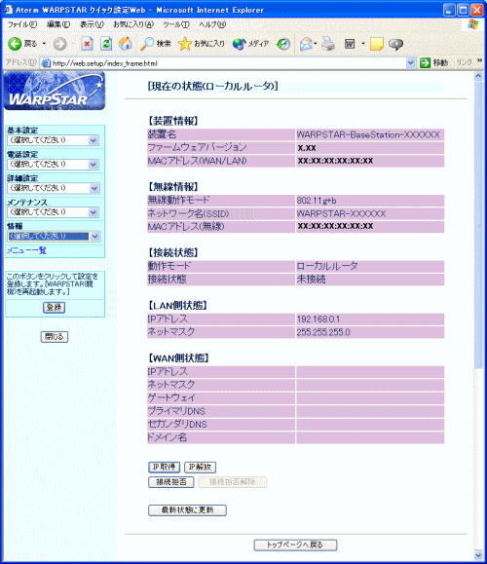Click the URL address input field
Screen dimensions: 487x564
[x=229, y=63]
